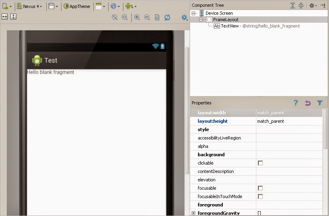Open Component Tree gear settings
The width and height of the screenshot is (329, 216).
(x=313, y=6)
